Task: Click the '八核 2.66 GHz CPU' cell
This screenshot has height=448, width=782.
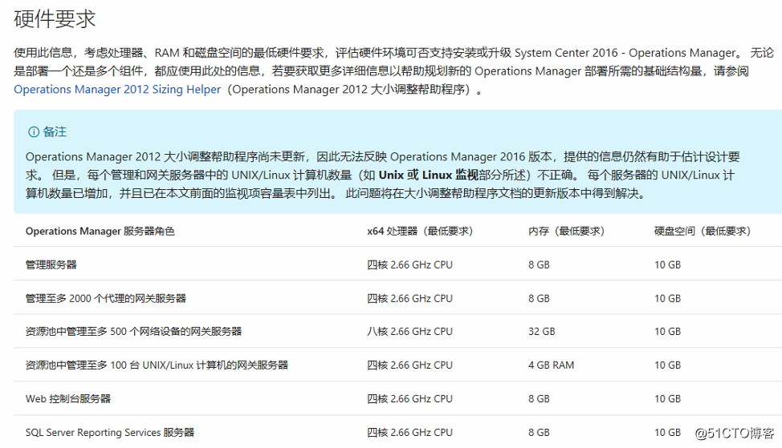Action: coord(410,332)
